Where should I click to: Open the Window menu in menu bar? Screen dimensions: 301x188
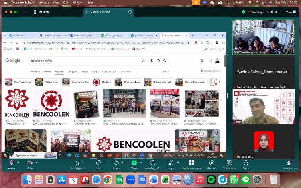point(77,2)
